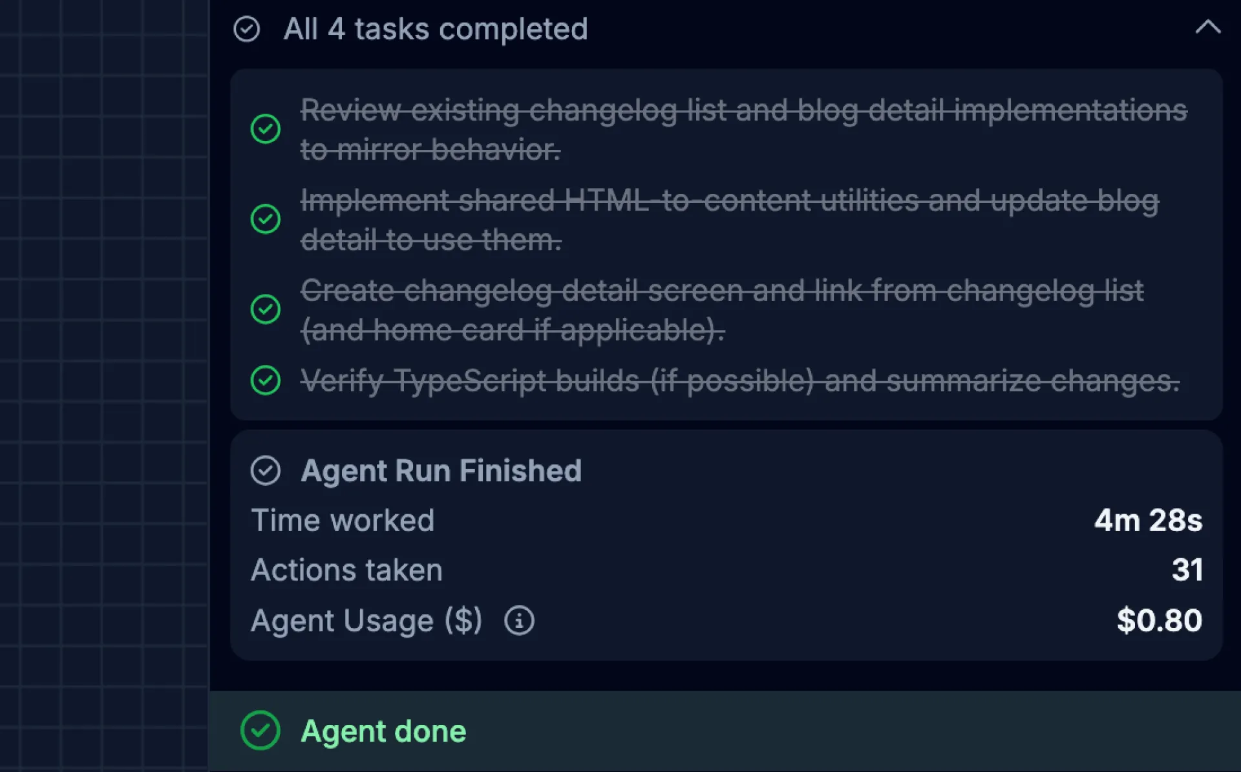Image resolution: width=1241 pixels, height=772 pixels.
Task: Click the 'Review existing changelog list' task text
Action: tap(743, 111)
